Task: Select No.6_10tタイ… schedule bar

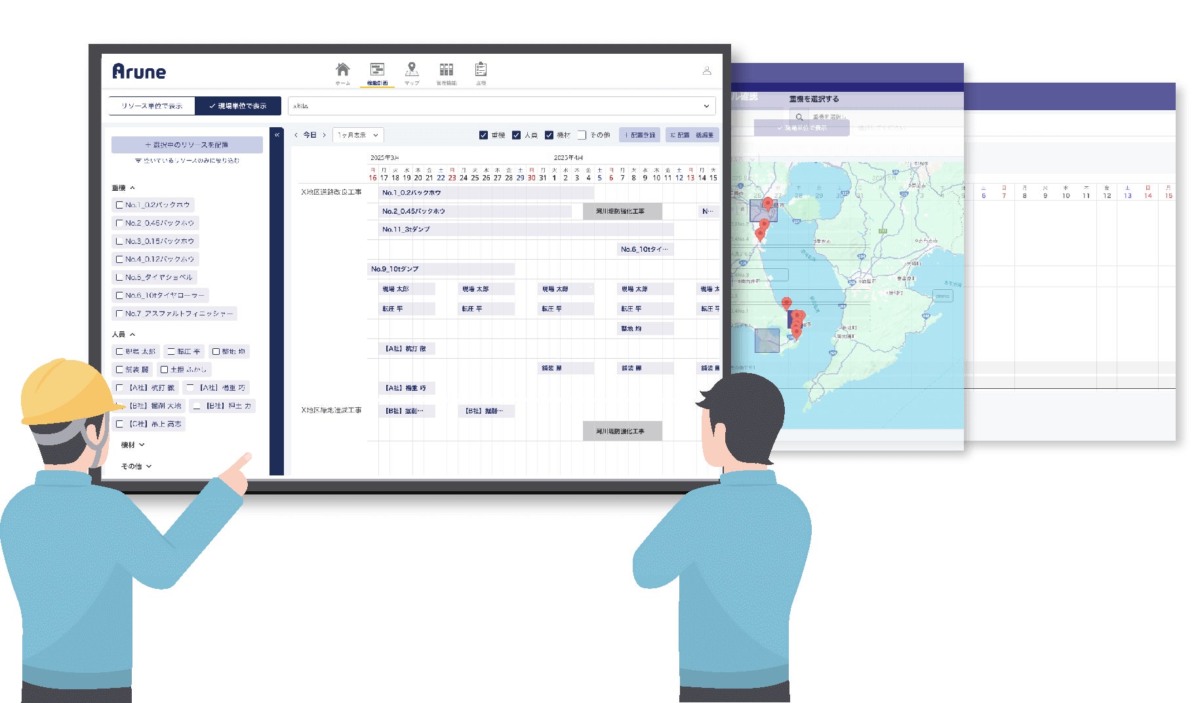Action: tap(645, 249)
